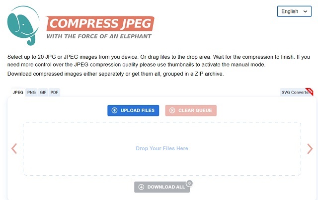
Task: Click the Drop Your Files Here area
Action: (162, 148)
